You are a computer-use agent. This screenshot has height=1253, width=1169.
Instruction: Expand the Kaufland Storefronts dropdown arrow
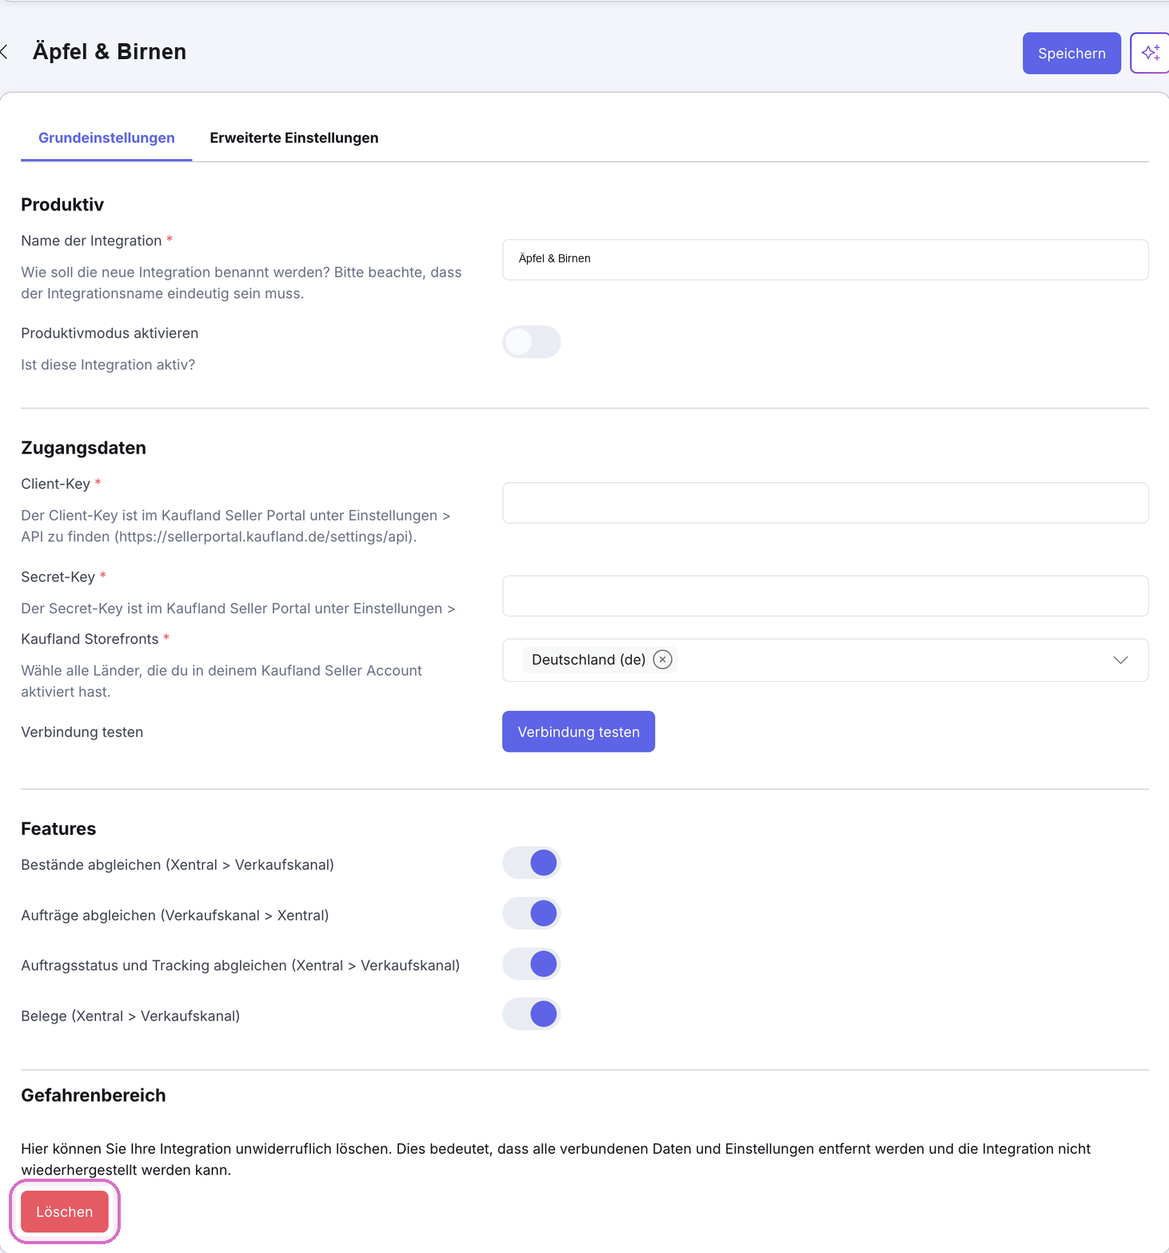(x=1120, y=660)
